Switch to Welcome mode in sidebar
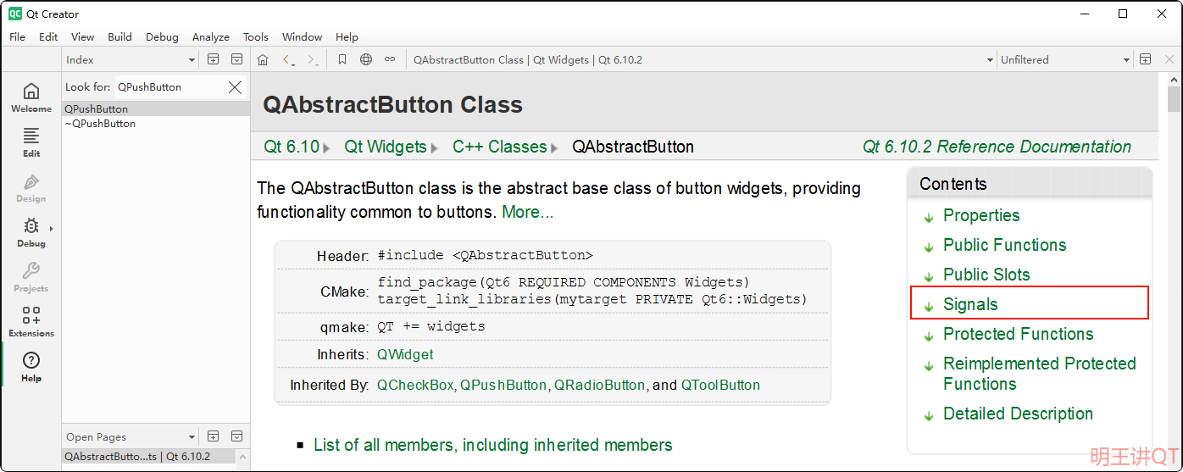 31,97
